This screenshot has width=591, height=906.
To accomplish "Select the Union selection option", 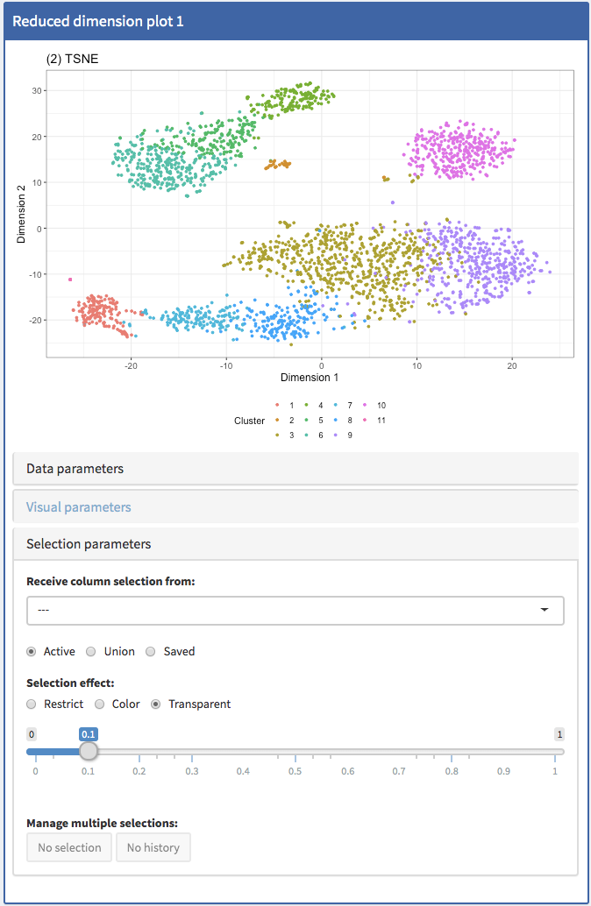I will [x=91, y=652].
